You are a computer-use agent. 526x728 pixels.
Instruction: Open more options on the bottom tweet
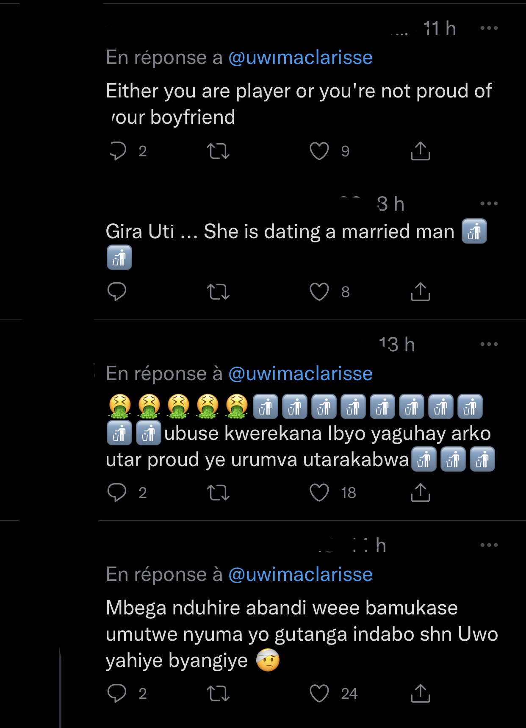pyautogui.click(x=489, y=545)
